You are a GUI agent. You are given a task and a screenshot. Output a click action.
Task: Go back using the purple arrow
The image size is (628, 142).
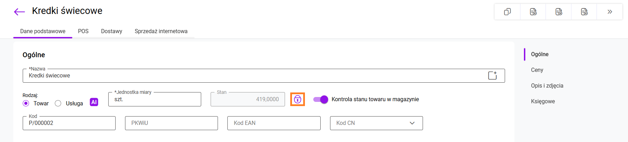[x=19, y=12]
